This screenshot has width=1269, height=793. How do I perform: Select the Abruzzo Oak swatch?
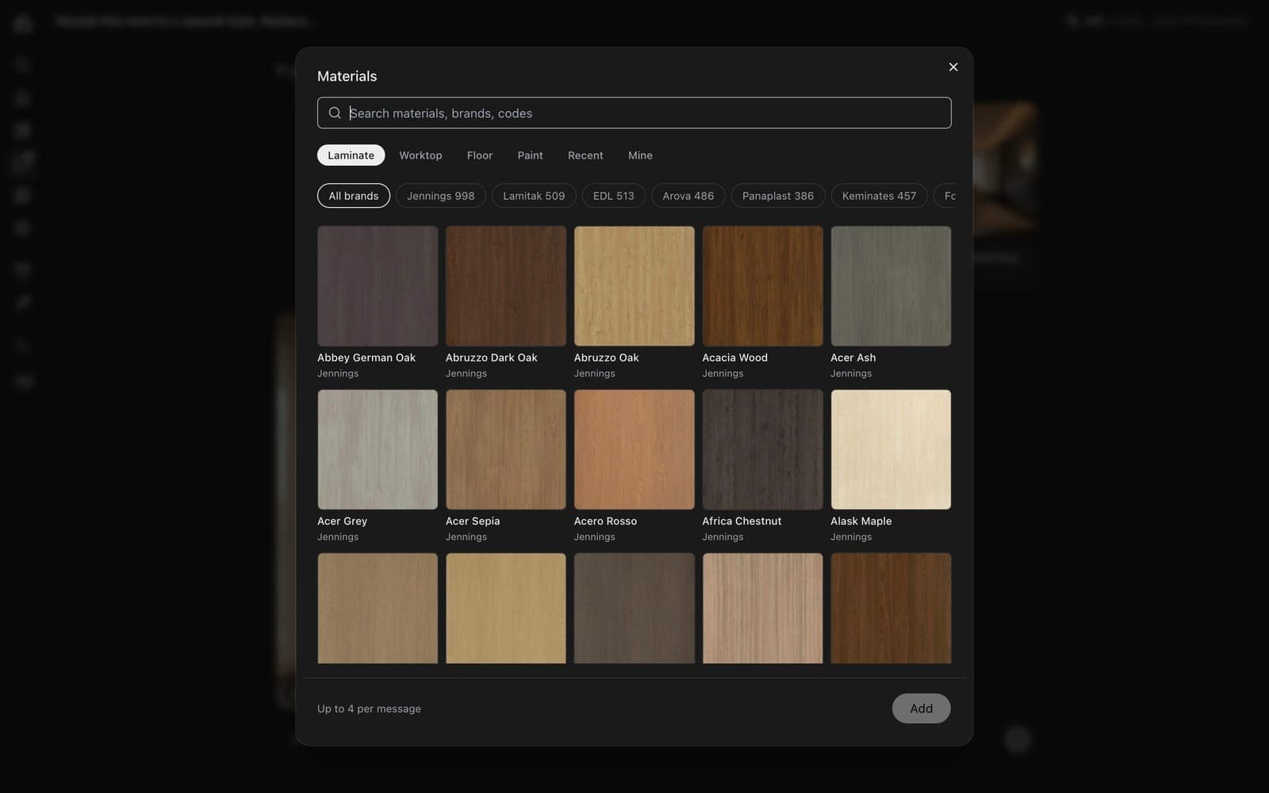pos(634,286)
